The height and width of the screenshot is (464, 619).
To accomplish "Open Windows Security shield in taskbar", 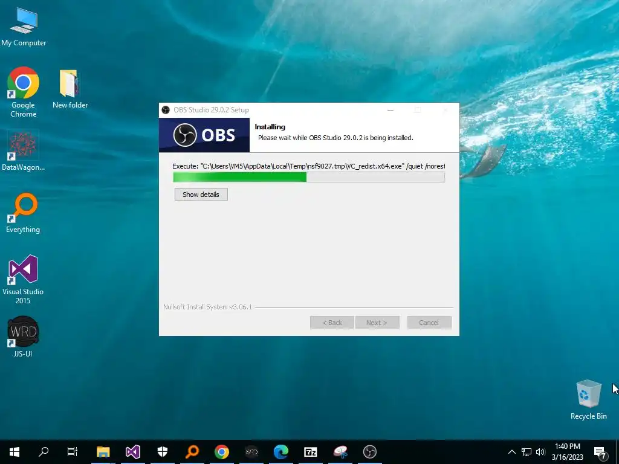I will pyautogui.click(x=163, y=452).
